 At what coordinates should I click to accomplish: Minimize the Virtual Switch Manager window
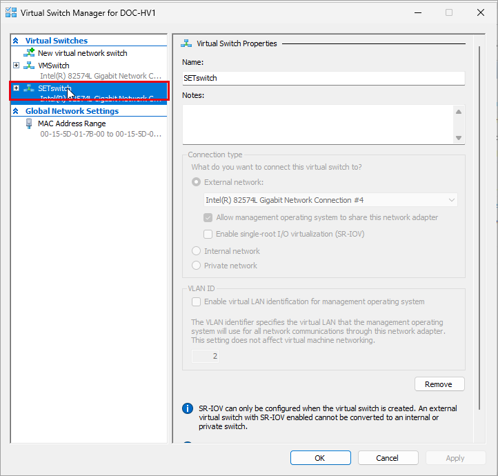[x=418, y=12]
